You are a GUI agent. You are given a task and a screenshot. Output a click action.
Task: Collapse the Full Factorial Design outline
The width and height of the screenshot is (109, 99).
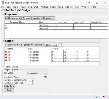click(2, 10)
